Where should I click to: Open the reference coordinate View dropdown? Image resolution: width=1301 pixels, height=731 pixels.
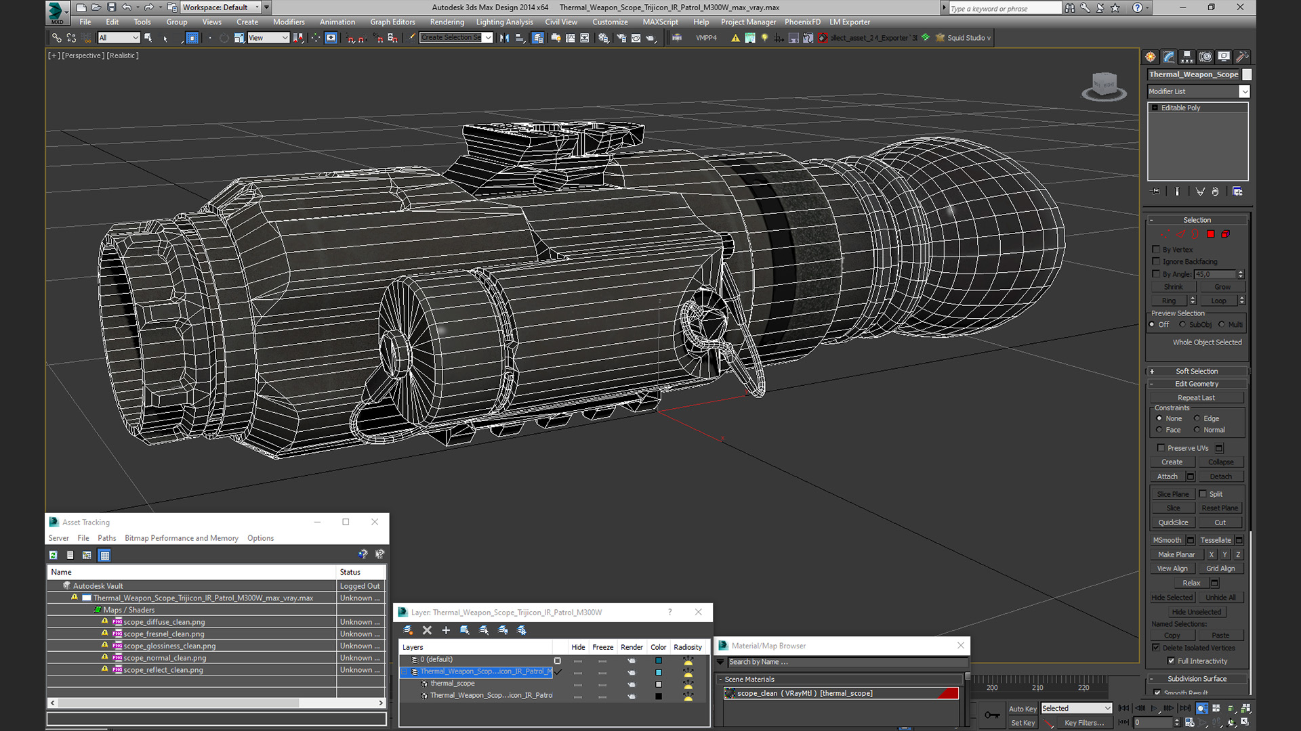pos(268,38)
